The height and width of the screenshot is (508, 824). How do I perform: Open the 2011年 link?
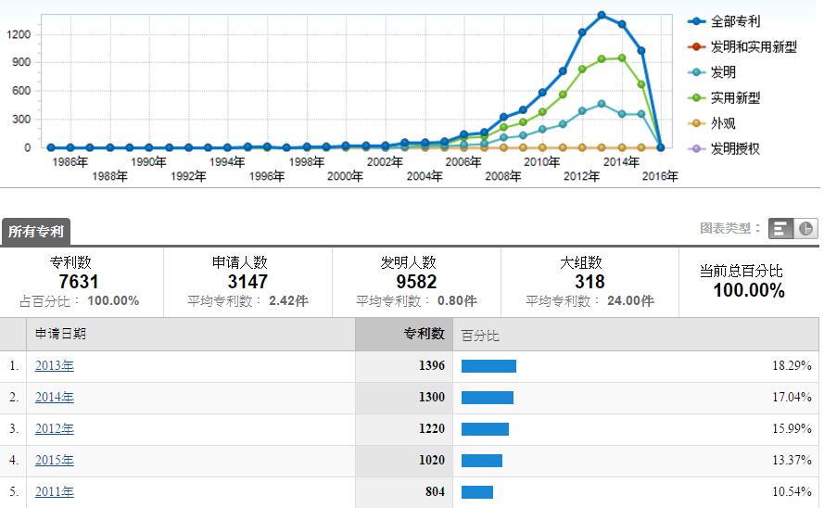coord(54,491)
